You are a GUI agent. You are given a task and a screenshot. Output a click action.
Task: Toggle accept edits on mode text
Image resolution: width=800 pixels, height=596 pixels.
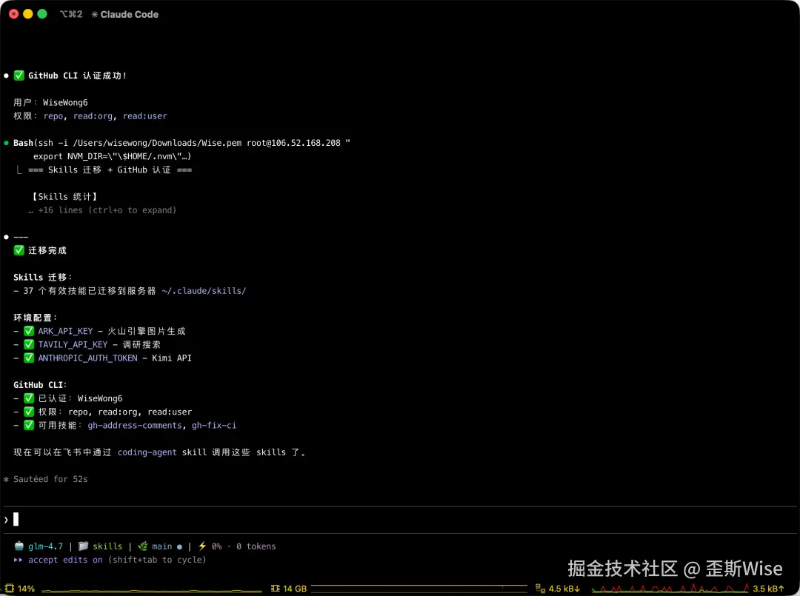point(65,560)
